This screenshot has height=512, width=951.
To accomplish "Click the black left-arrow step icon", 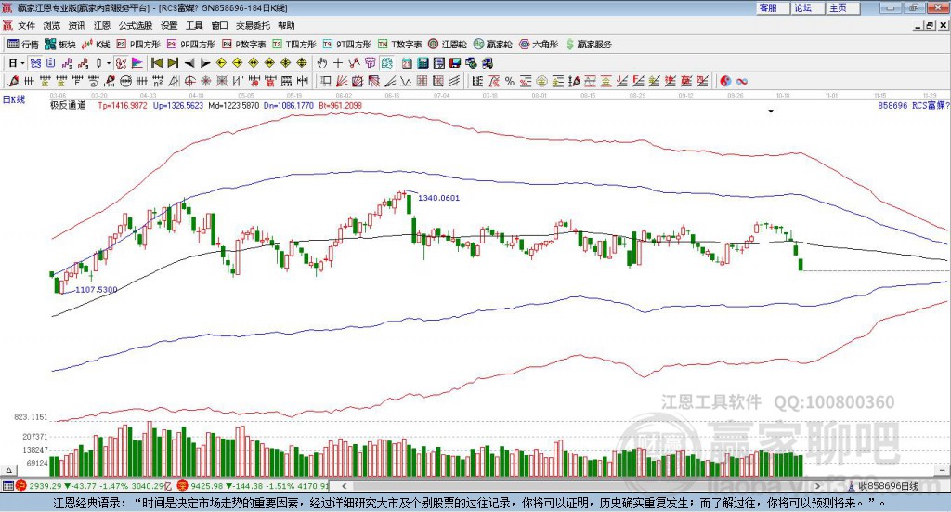I will (x=189, y=63).
